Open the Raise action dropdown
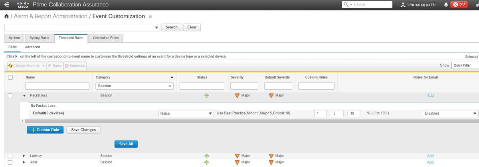479x167 pixels. coord(186,113)
